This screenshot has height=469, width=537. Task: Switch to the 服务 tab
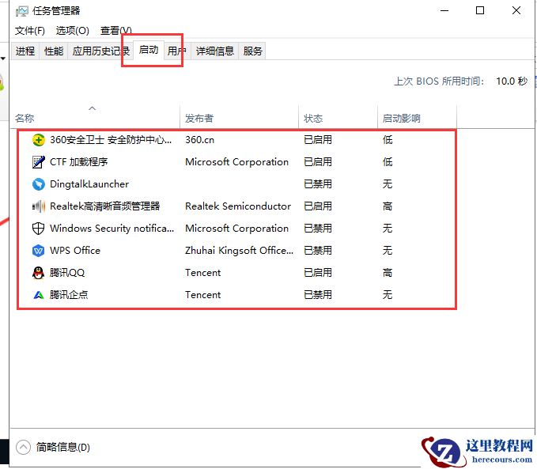(x=253, y=51)
